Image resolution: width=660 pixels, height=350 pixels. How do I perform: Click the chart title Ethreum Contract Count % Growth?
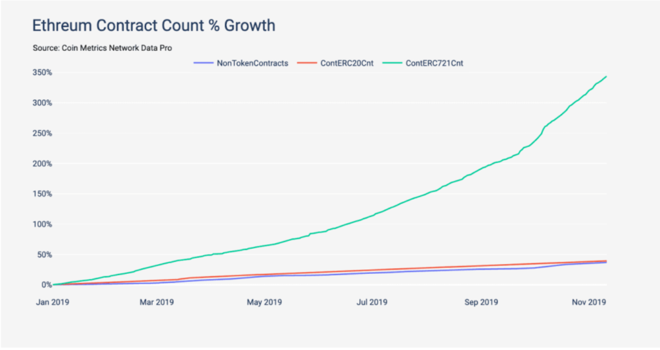pyautogui.click(x=154, y=26)
